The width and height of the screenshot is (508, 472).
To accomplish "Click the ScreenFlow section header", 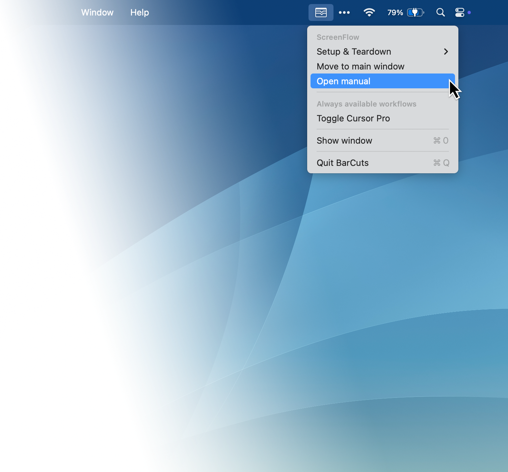I will 338,37.
